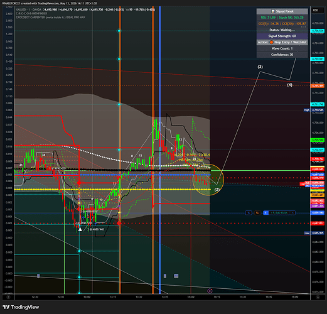This screenshot has width=327, height=314.
Task: Click 'Prep Entry / Watchlist' action text
Action: pyautogui.click(x=291, y=42)
